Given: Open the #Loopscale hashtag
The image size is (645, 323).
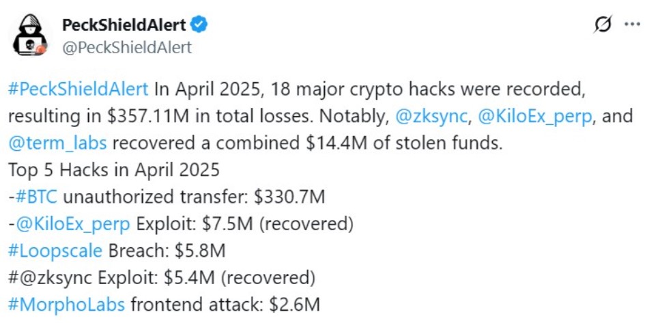Looking at the screenshot, I should coord(55,251).
